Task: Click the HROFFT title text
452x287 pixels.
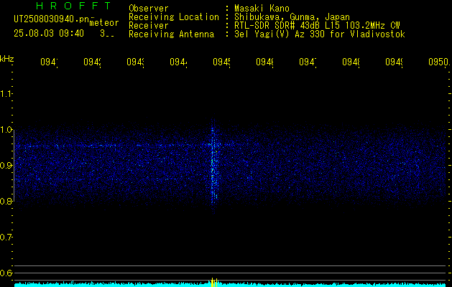Action: tap(74, 6)
